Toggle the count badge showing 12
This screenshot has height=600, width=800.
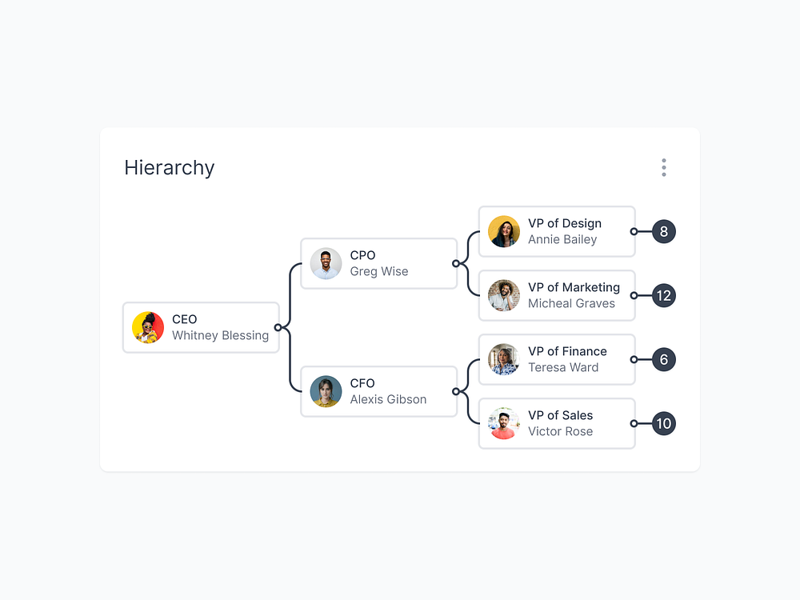pyautogui.click(x=662, y=295)
